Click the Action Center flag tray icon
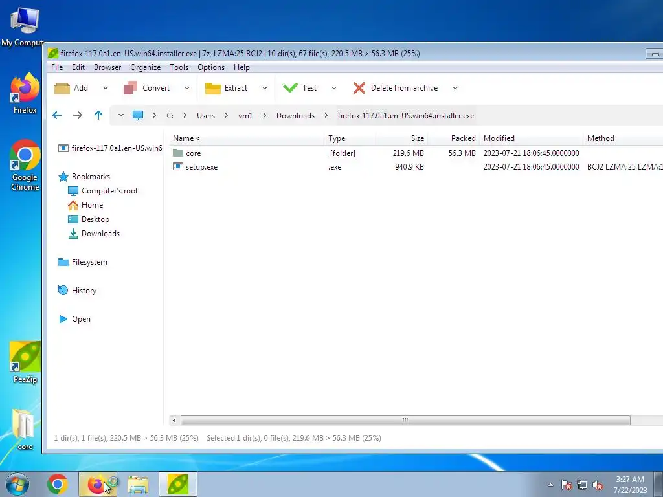The height and width of the screenshot is (497, 663). tap(566, 485)
